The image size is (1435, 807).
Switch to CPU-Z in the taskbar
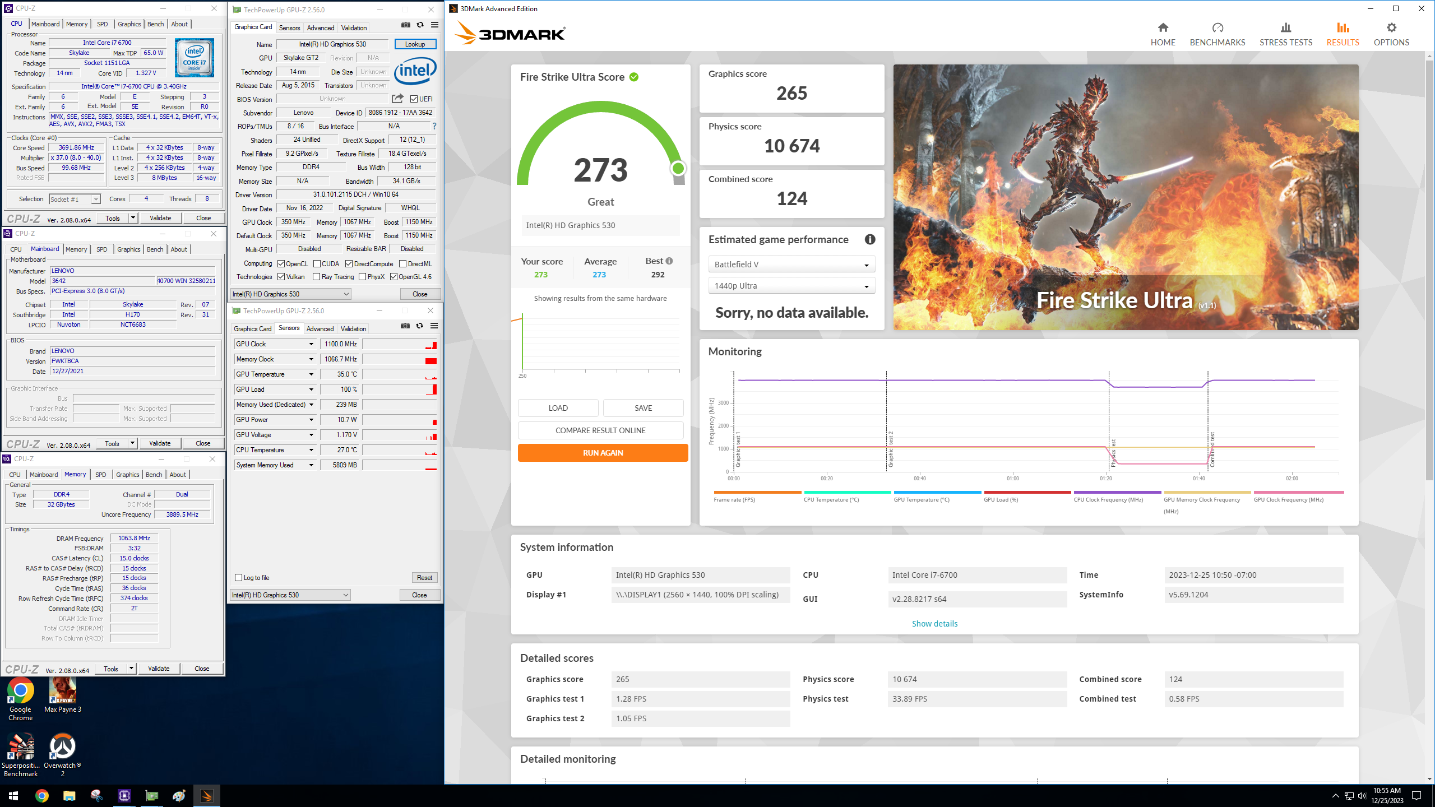point(124,795)
